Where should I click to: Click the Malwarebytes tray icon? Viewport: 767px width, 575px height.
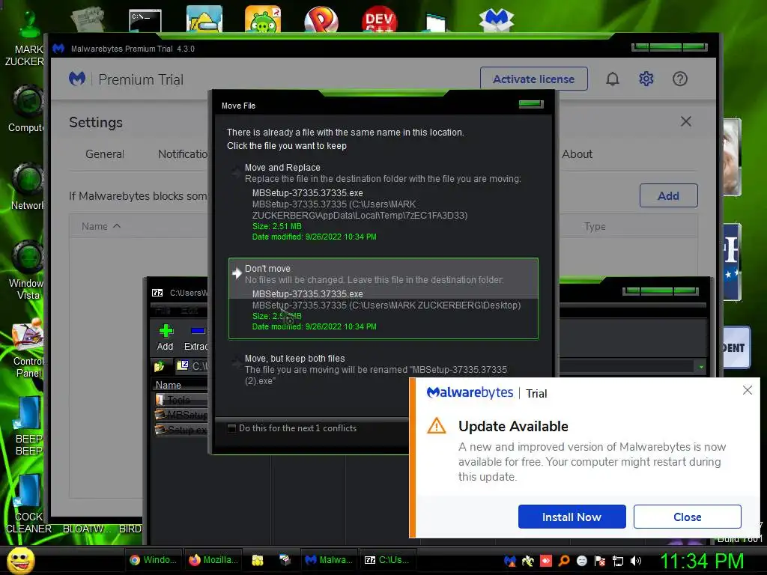point(509,561)
